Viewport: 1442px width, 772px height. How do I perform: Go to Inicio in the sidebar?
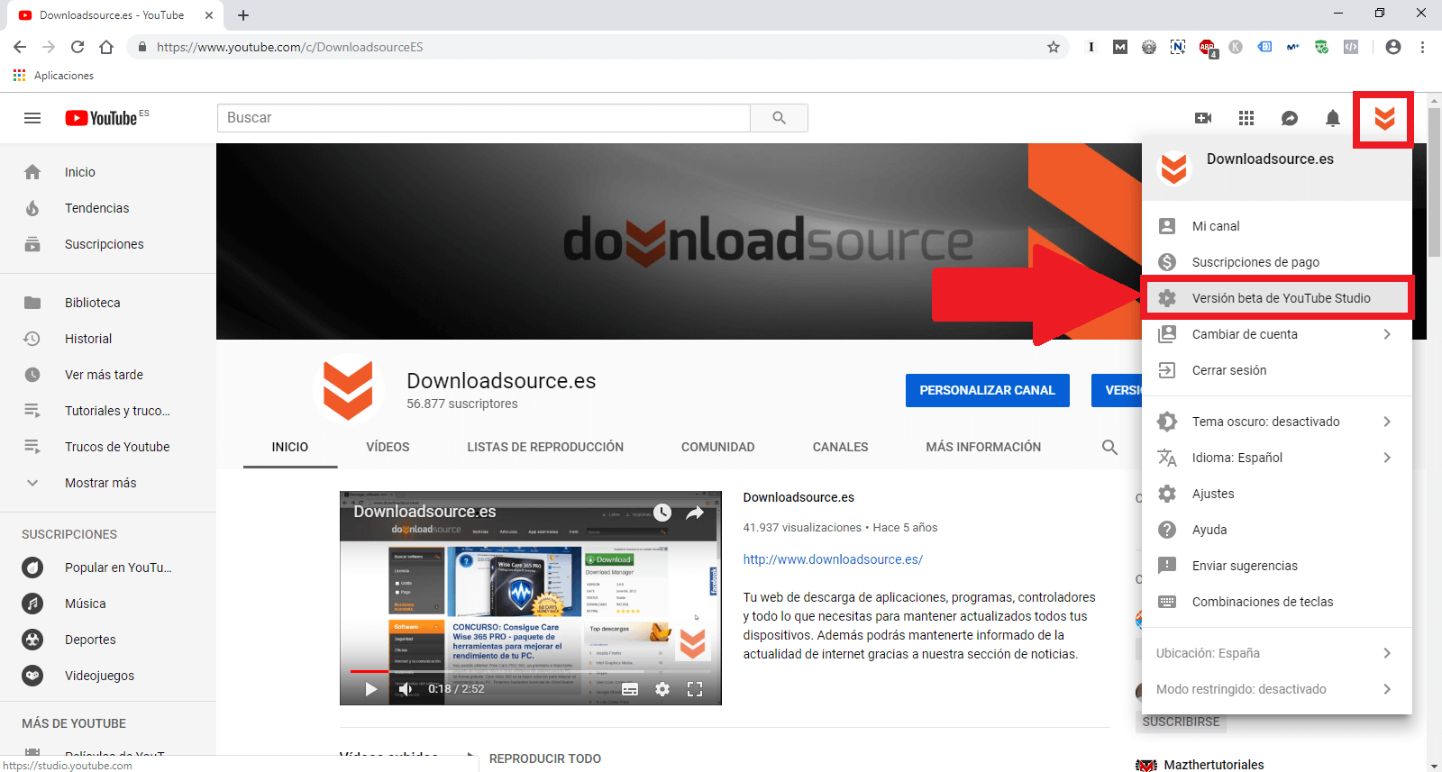tap(108, 172)
